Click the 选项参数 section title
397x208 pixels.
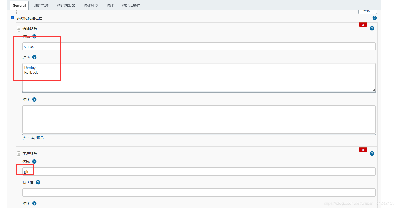tap(30, 29)
